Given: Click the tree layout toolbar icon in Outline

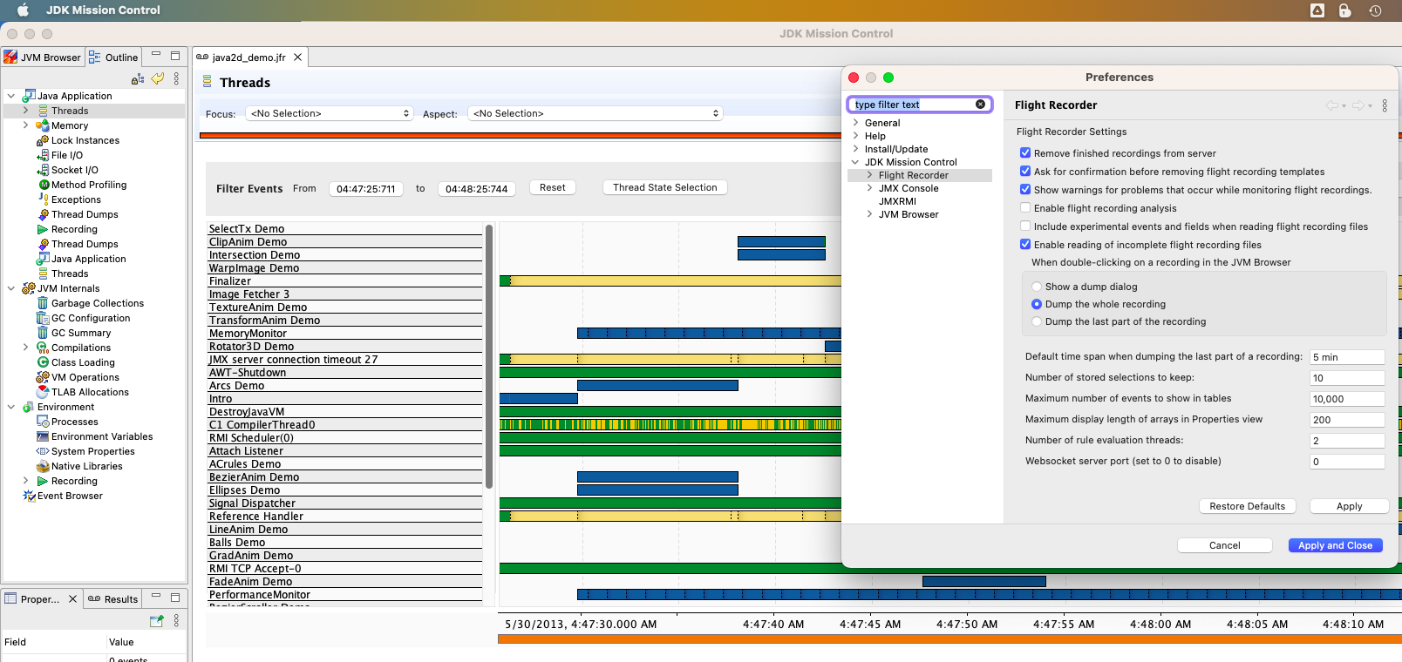Looking at the screenshot, I should pyautogui.click(x=138, y=79).
